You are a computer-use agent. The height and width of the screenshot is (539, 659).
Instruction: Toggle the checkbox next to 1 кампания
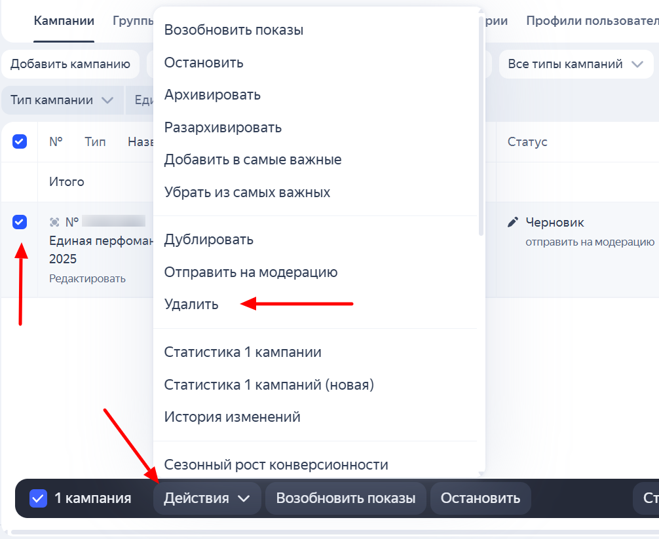tap(38, 498)
